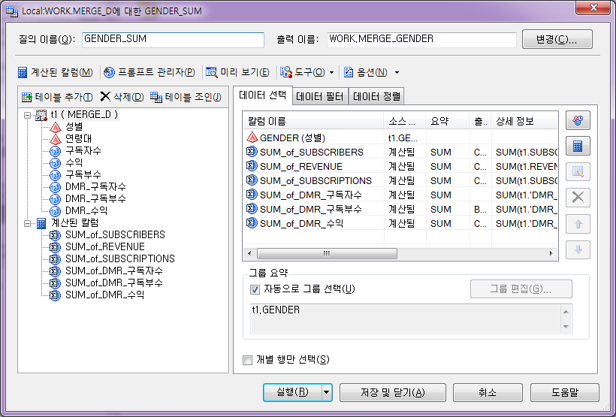The width and height of the screenshot is (616, 417).
Task: Click the move column down arrow
Action: [578, 249]
